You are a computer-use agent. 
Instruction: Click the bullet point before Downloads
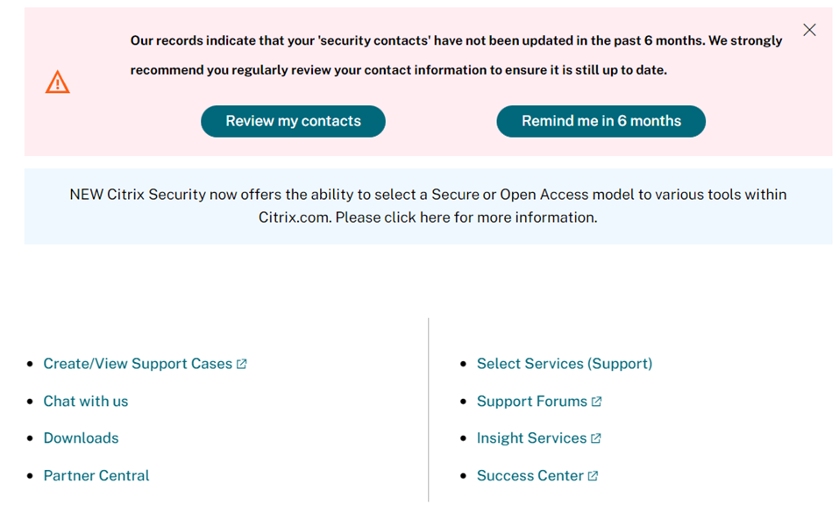[x=30, y=438]
